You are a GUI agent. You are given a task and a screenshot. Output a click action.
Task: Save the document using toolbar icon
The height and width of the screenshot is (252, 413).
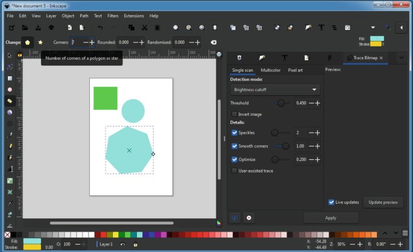coord(38,27)
